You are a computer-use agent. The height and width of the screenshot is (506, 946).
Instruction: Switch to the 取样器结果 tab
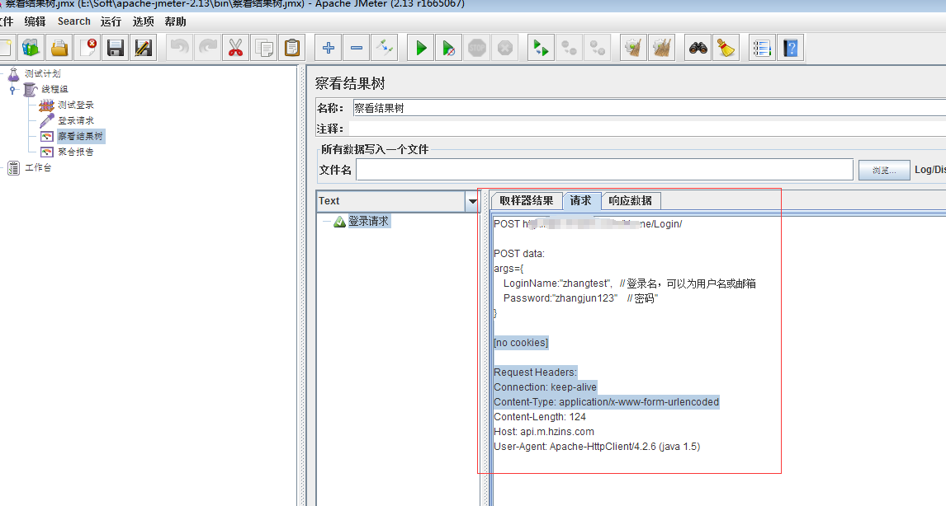[x=527, y=200]
